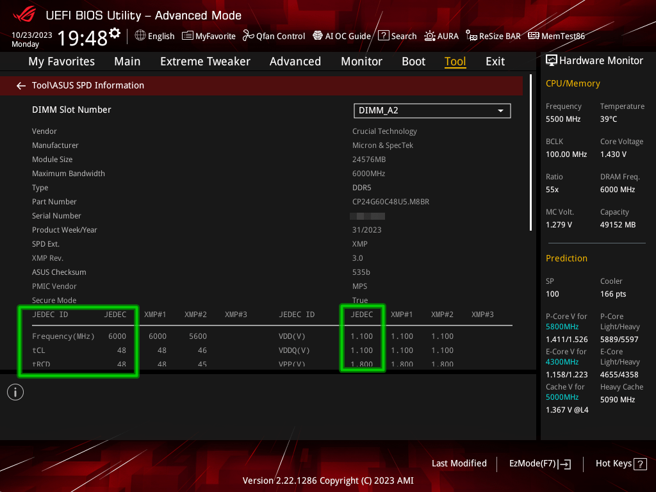Click the Hot Keys question mark icon

tap(640, 464)
